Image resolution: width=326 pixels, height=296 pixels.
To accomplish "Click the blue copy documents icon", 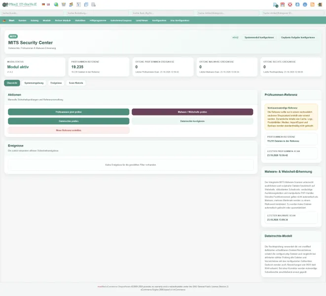I will [86, 4].
